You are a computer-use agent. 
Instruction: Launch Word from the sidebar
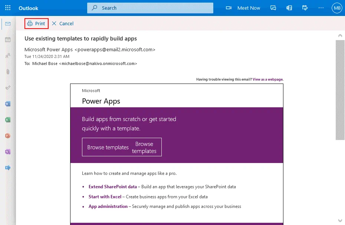coord(8,104)
